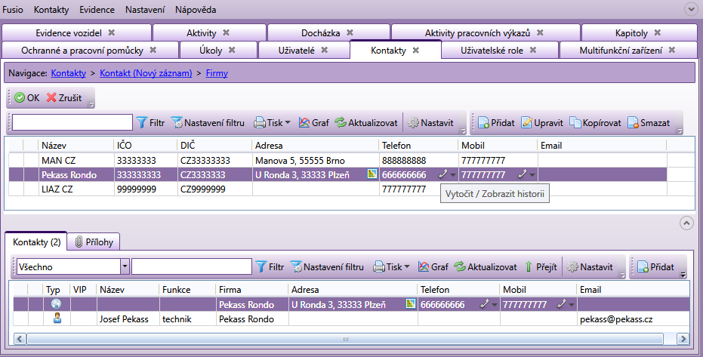Click dial icon beside Mobil in lower table
The image size is (703, 357).
pyautogui.click(x=561, y=305)
